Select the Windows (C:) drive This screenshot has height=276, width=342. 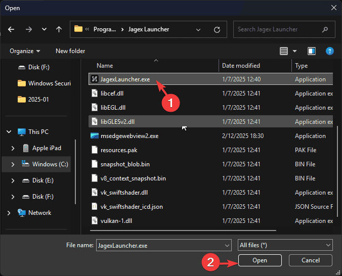click(50, 164)
